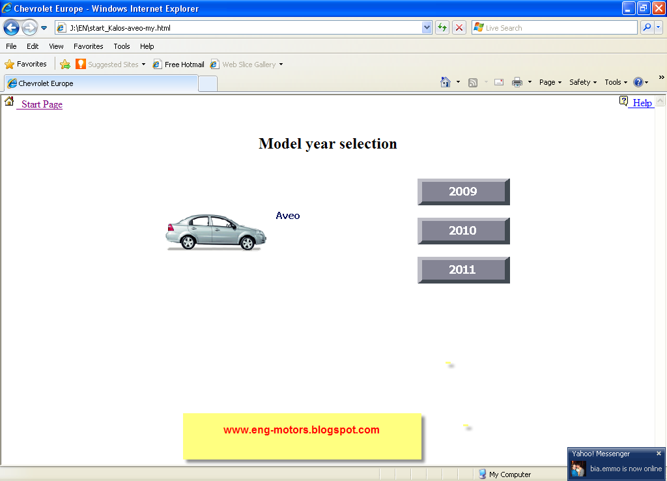Select the 2009 model year button
Screen dimensions: 667x481
coord(463,192)
